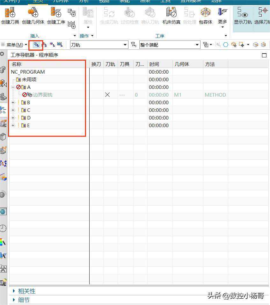The image size is (270, 305).
Task: Switch to Program Order view icon
Action: pos(36,45)
